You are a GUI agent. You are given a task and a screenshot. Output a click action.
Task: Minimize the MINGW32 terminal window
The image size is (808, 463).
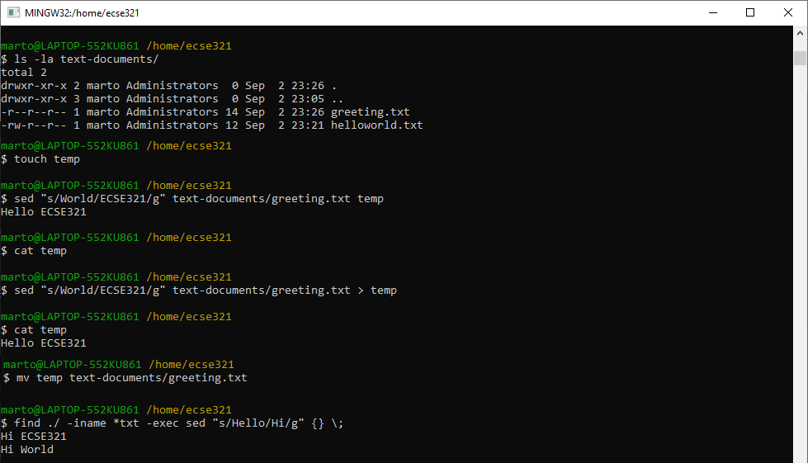pos(713,12)
